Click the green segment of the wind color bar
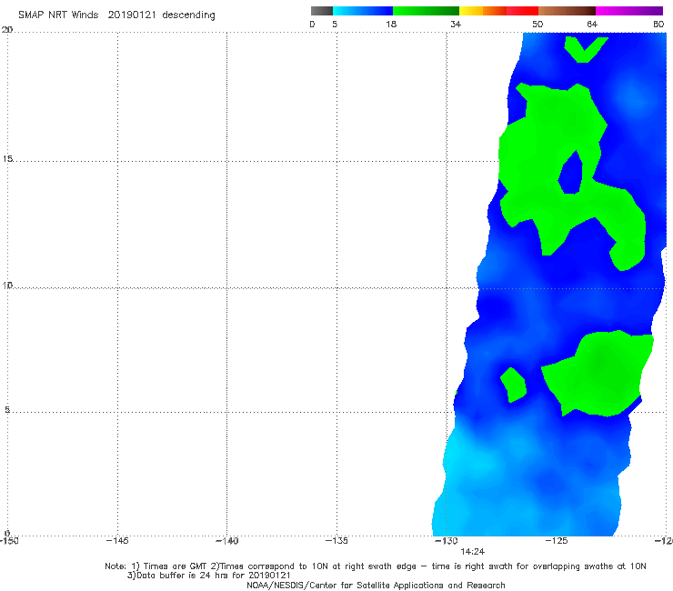Screen dimensions: 673x591 (426, 11)
